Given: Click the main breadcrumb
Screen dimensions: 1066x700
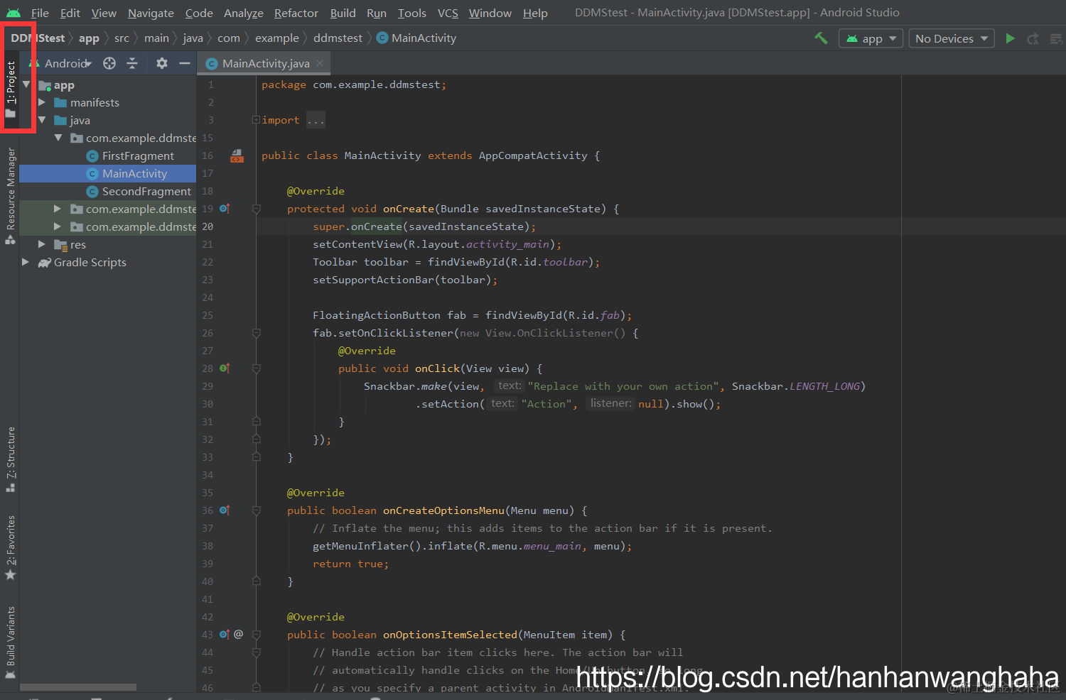Looking at the screenshot, I should pos(156,38).
